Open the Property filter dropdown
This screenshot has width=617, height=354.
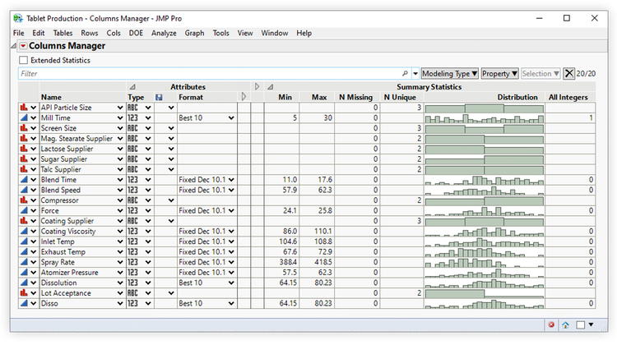click(499, 74)
